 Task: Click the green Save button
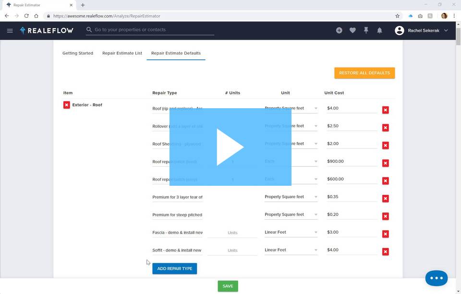click(x=228, y=286)
